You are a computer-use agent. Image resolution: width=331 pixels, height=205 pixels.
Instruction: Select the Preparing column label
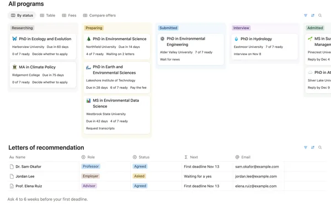(x=94, y=28)
